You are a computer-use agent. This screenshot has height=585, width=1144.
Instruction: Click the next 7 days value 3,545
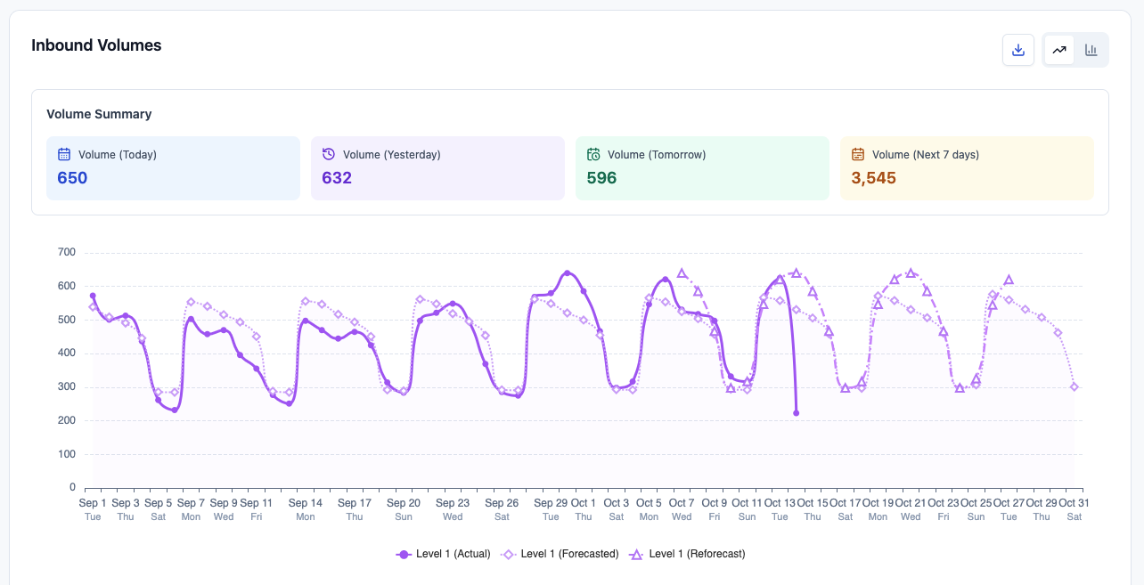874,178
